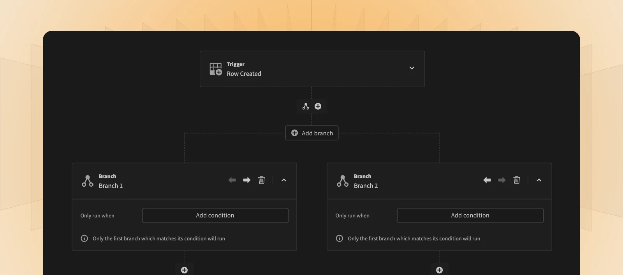Move Branch 1 right with arrow

click(x=247, y=180)
